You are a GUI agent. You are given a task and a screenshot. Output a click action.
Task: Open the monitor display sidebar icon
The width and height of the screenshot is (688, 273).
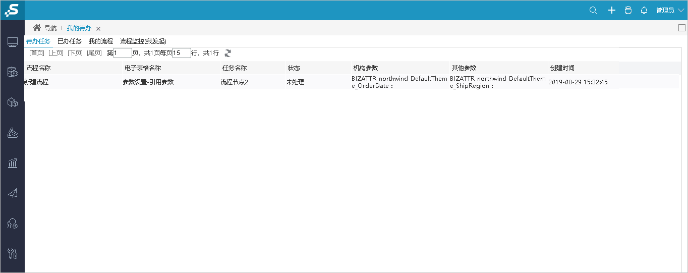tap(13, 42)
